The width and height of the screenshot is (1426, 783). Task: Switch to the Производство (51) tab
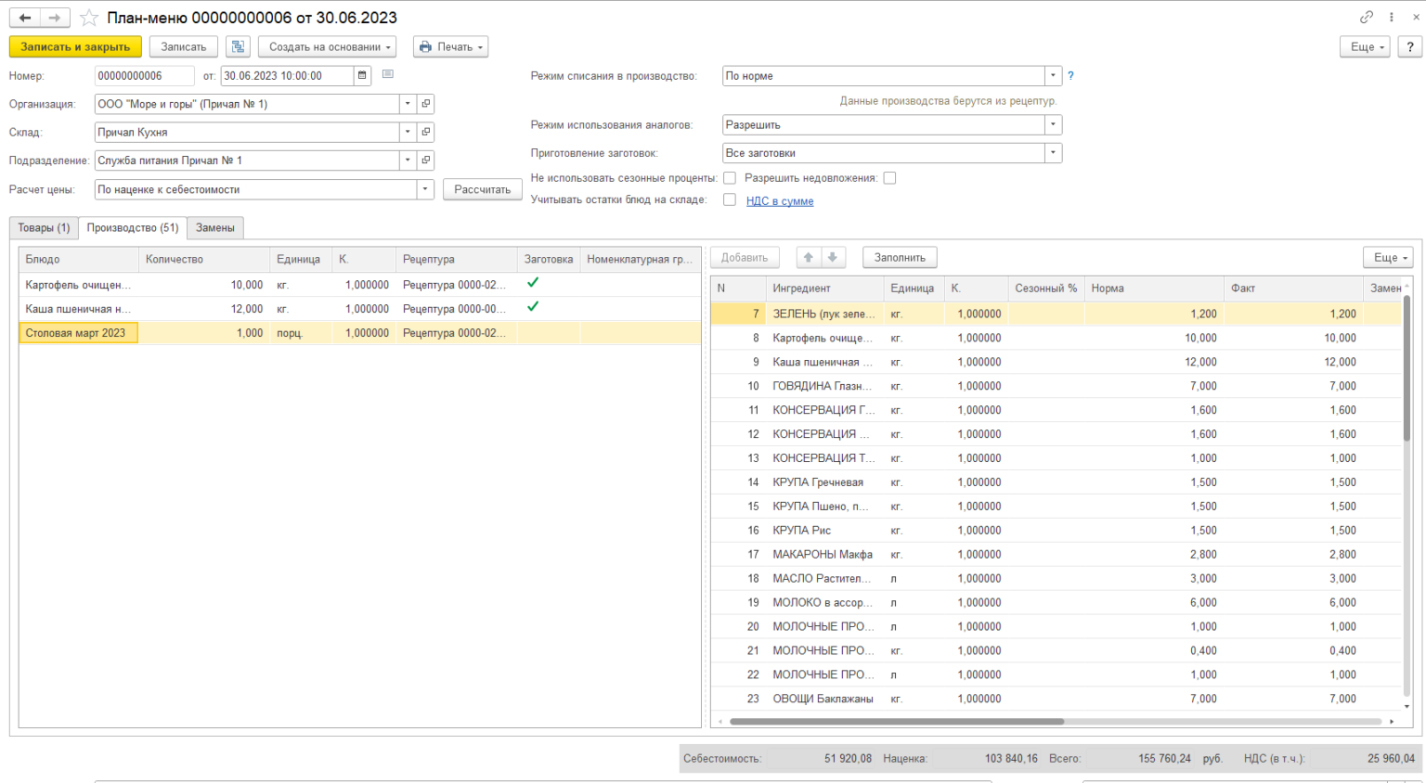133,227
